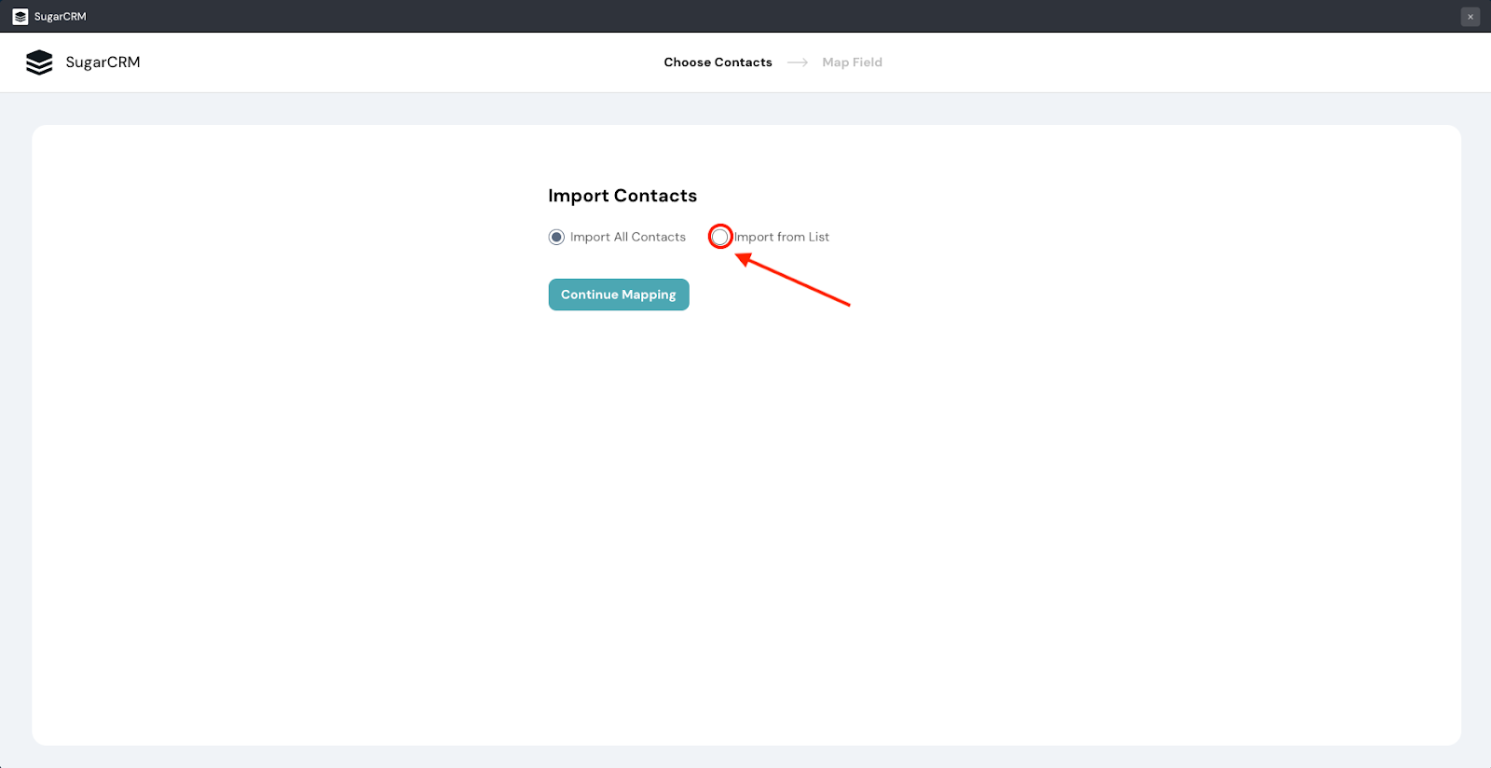The height and width of the screenshot is (768, 1491).
Task: Click the Import Contacts heading
Action: 622,196
